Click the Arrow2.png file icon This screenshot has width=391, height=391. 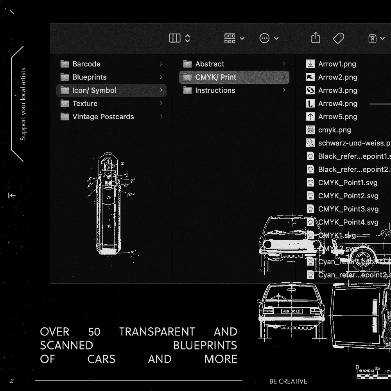click(x=310, y=77)
